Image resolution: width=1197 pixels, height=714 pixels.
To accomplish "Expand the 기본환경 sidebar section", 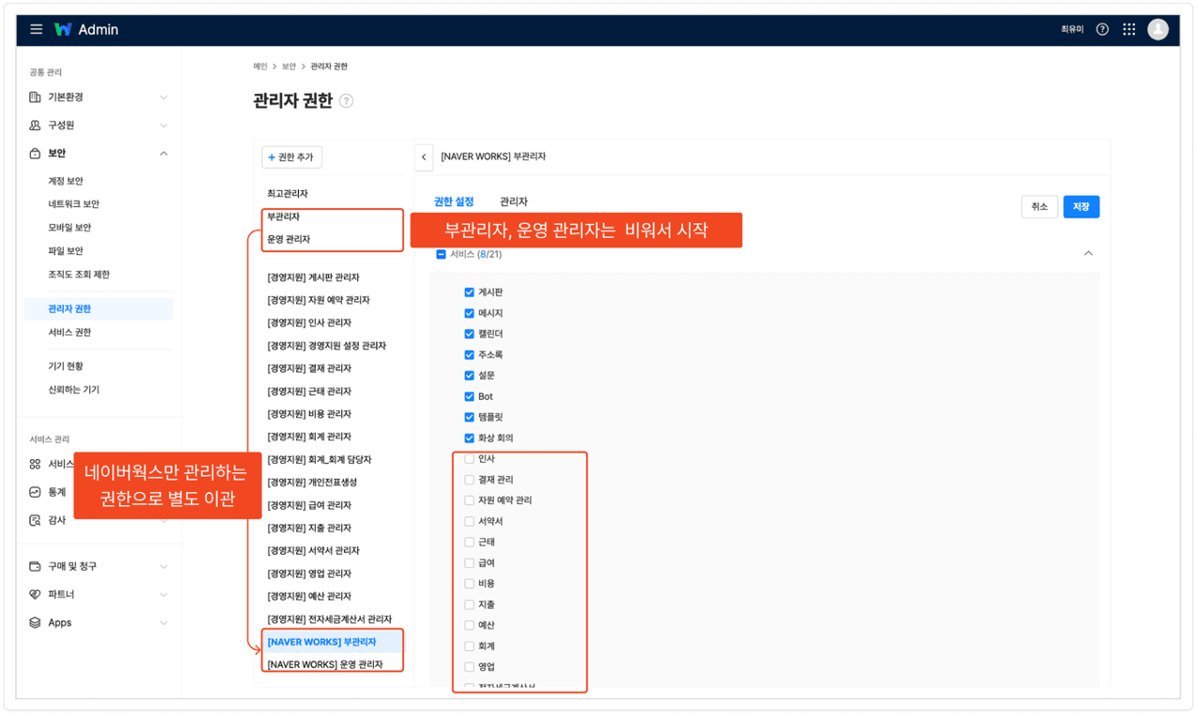I will 163,97.
